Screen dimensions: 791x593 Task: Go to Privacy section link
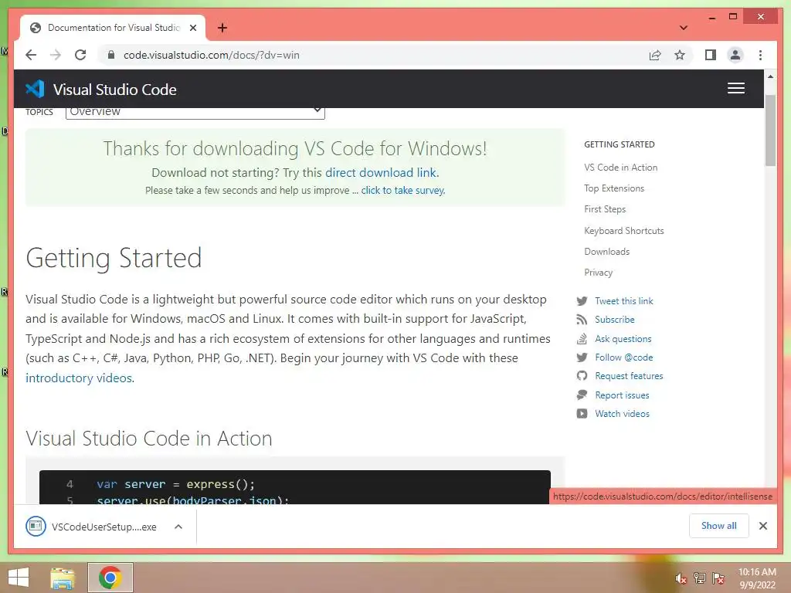599,273
